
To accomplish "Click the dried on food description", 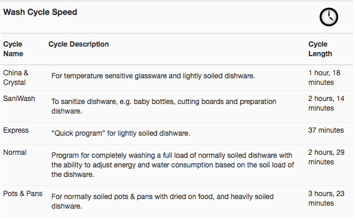I will (163, 201).
